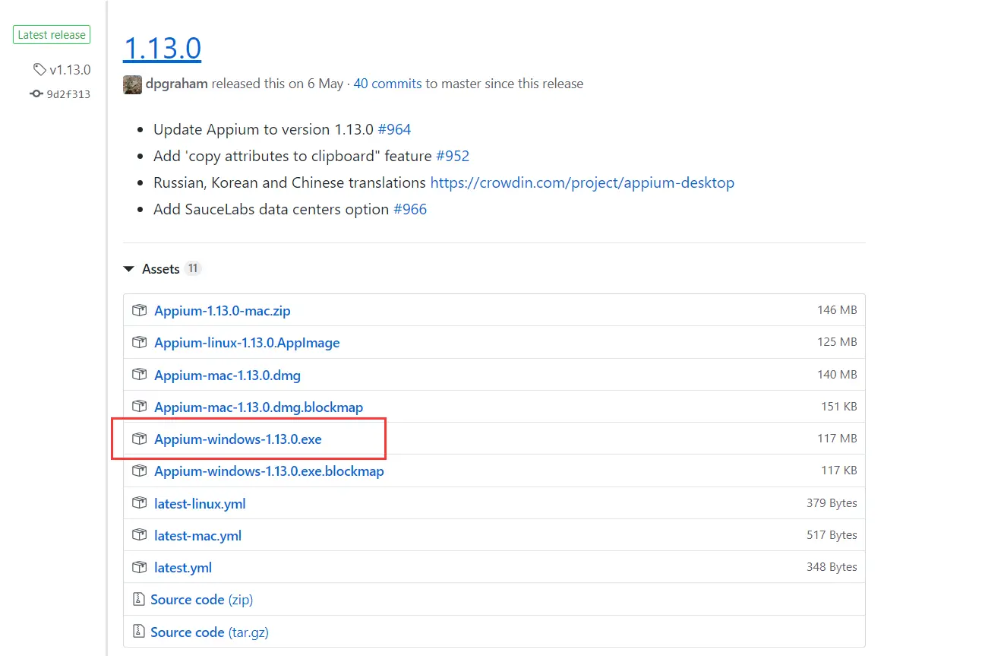Click package icon for Appium-linux-1.13.0.AppImage
This screenshot has width=985, height=656.
tap(139, 342)
